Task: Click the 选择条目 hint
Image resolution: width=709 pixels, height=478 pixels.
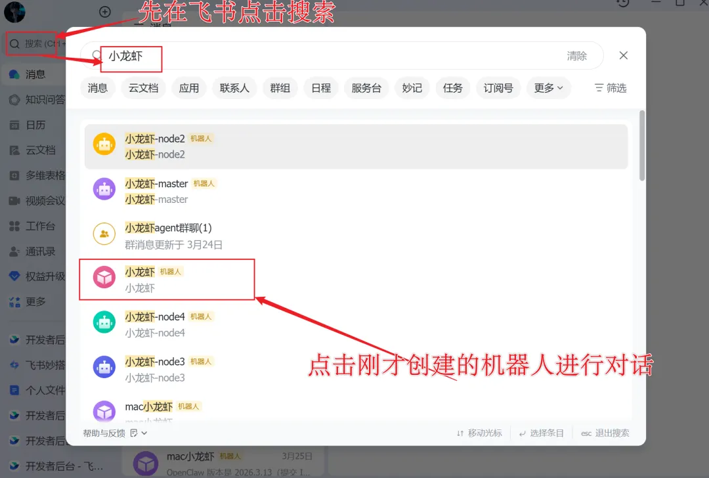Action: (542, 433)
